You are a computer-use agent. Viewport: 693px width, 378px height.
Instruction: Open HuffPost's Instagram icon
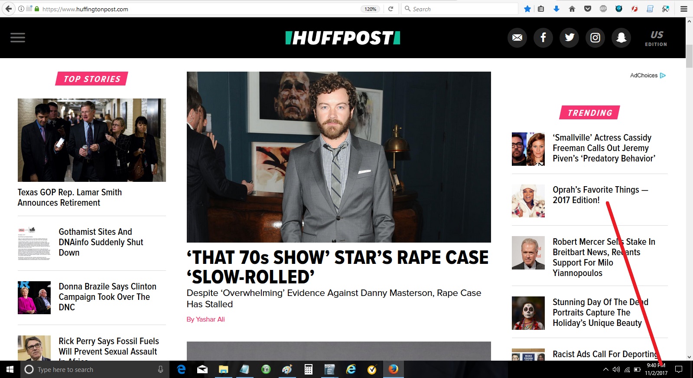click(595, 38)
